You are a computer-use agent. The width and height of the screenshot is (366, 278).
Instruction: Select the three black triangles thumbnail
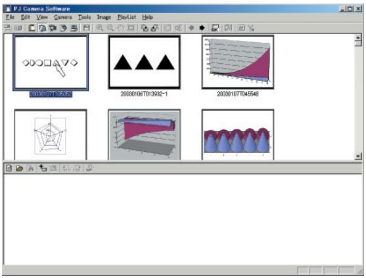click(145, 62)
